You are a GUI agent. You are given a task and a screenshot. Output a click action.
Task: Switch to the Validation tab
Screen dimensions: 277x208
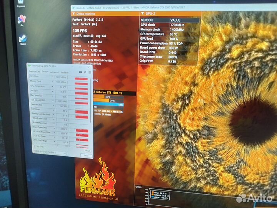tap(65, 72)
